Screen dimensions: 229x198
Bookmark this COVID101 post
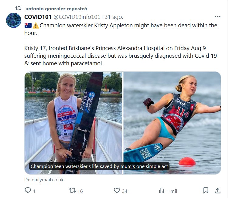[206, 190]
